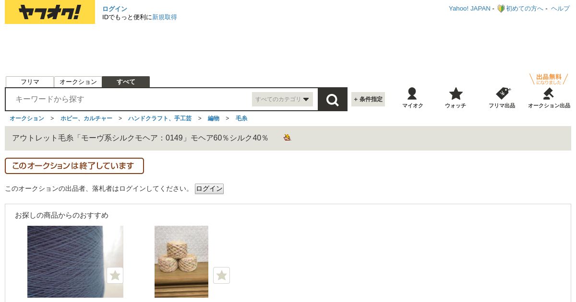Switch to the オークション tab
Screen dimensions: 576x302
click(78, 82)
